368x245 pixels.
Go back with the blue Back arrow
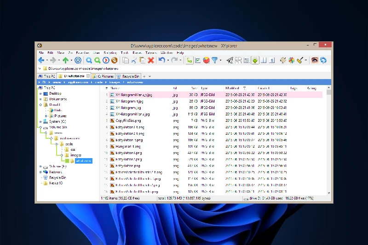[x=41, y=61]
